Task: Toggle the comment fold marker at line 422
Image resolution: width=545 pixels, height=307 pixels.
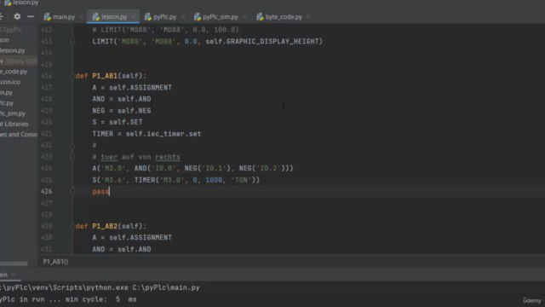Action: coord(72,145)
